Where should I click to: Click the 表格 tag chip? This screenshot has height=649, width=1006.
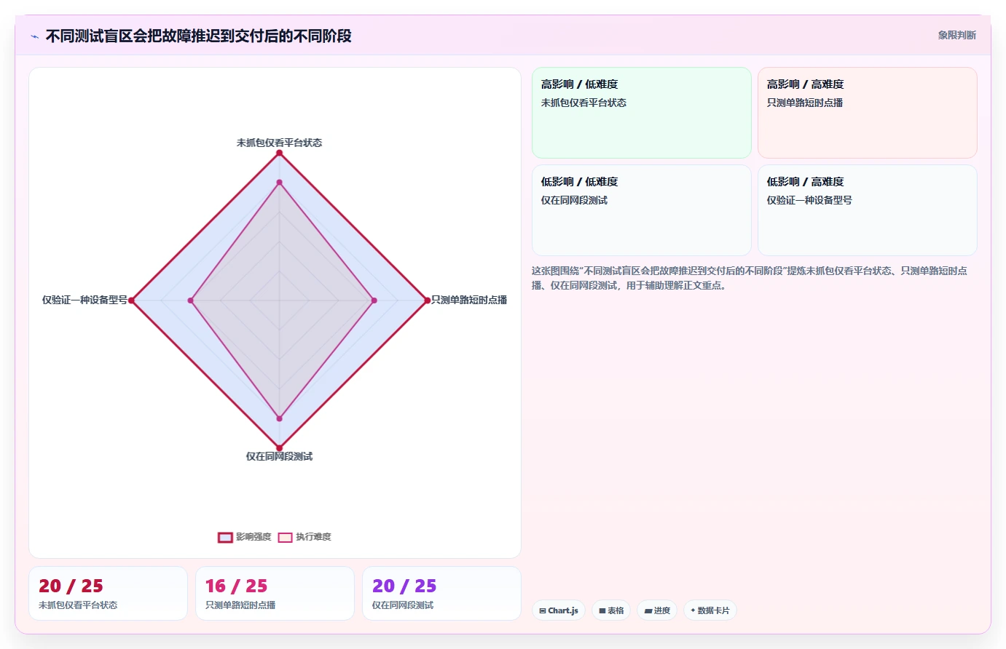(x=611, y=610)
